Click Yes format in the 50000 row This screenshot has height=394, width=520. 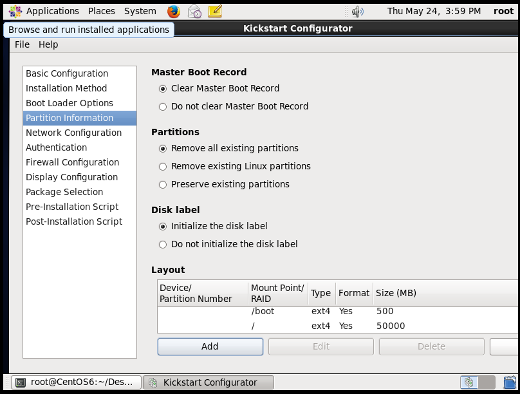pyautogui.click(x=346, y=326)
